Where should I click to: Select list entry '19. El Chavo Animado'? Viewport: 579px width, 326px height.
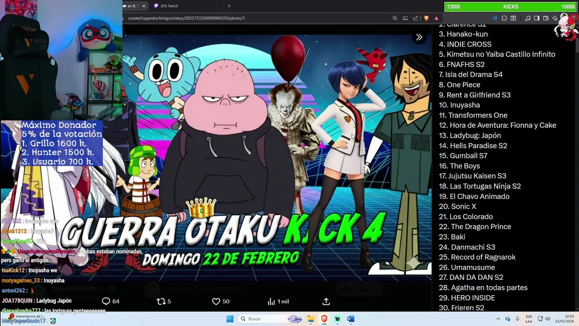[474, 197]
